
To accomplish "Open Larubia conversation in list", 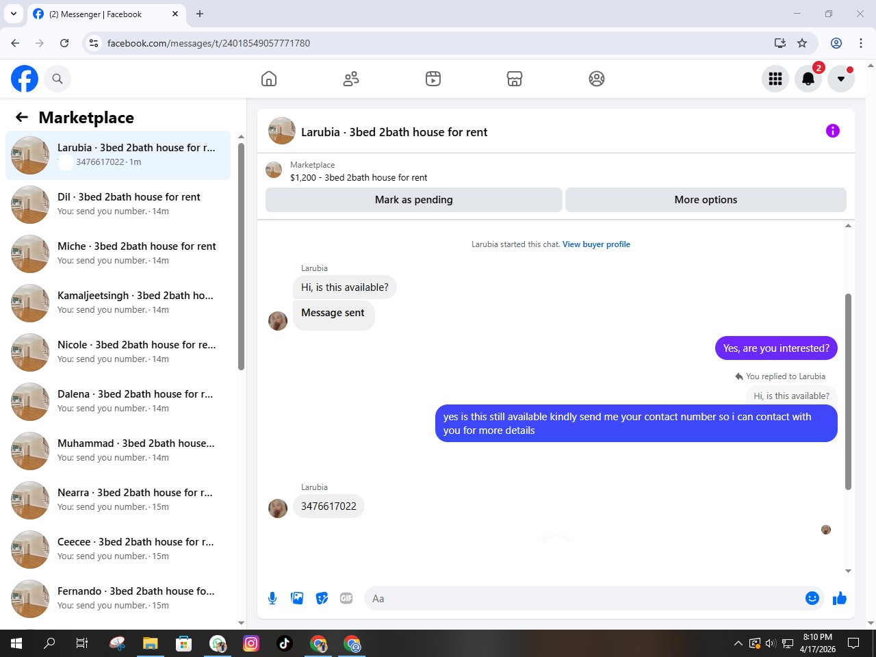I will 118,155.
